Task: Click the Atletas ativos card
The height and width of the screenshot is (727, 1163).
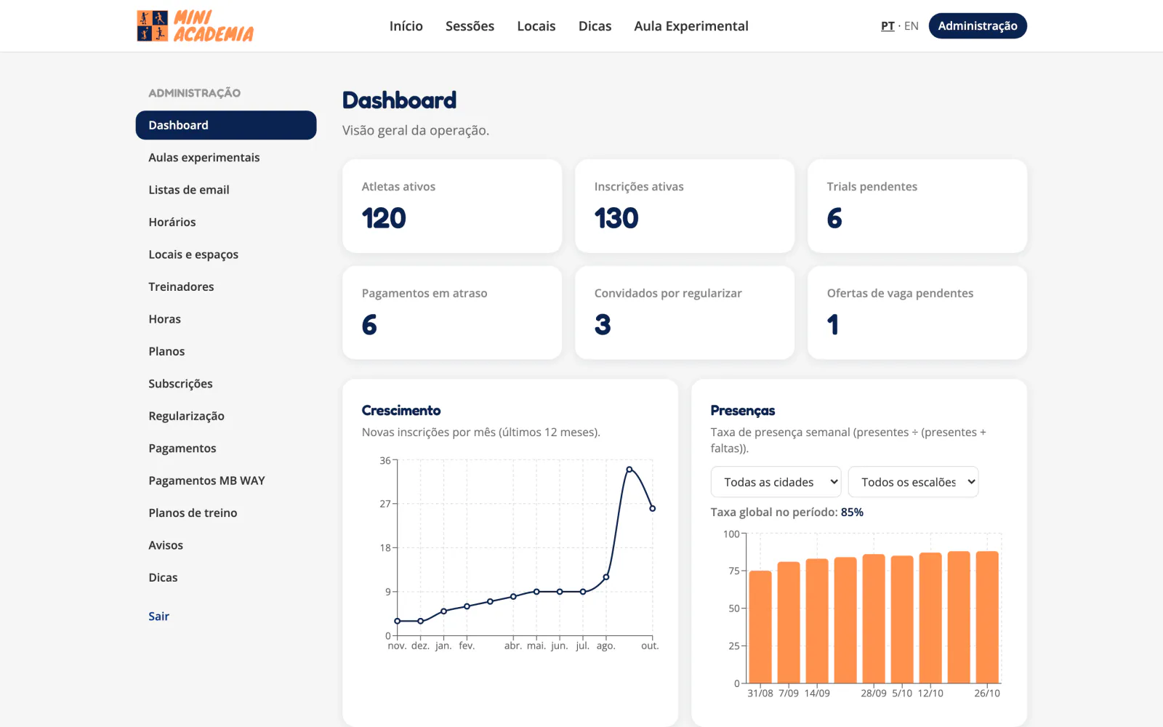Action: click(452, 206)
